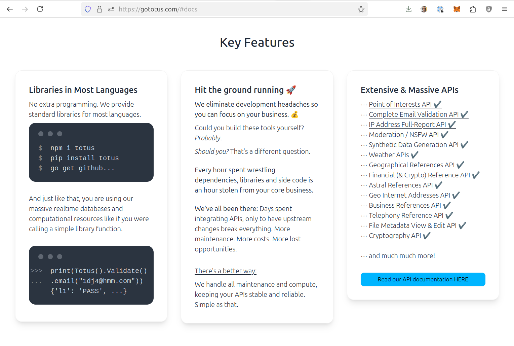Click Extensive & Massive APIs heading
Screen dimensions: 514x346
click(x=409, y=90)
